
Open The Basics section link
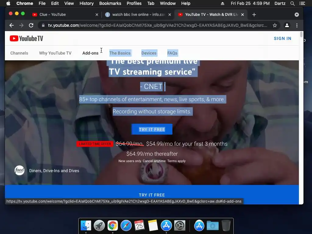(120, 53)
